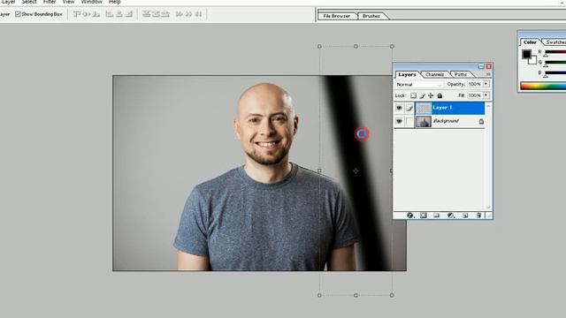Align bottom edges icon in options bar

tap(96, 14)
